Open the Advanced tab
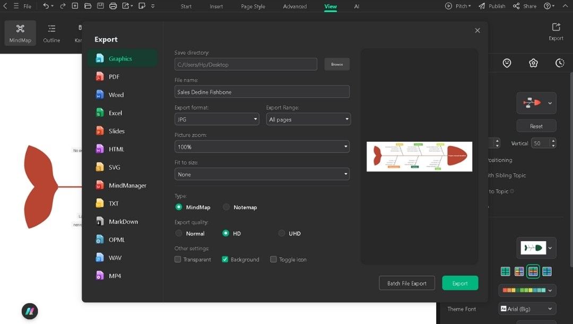This screenshot has width=573, height=324. [x=294, y=6]
